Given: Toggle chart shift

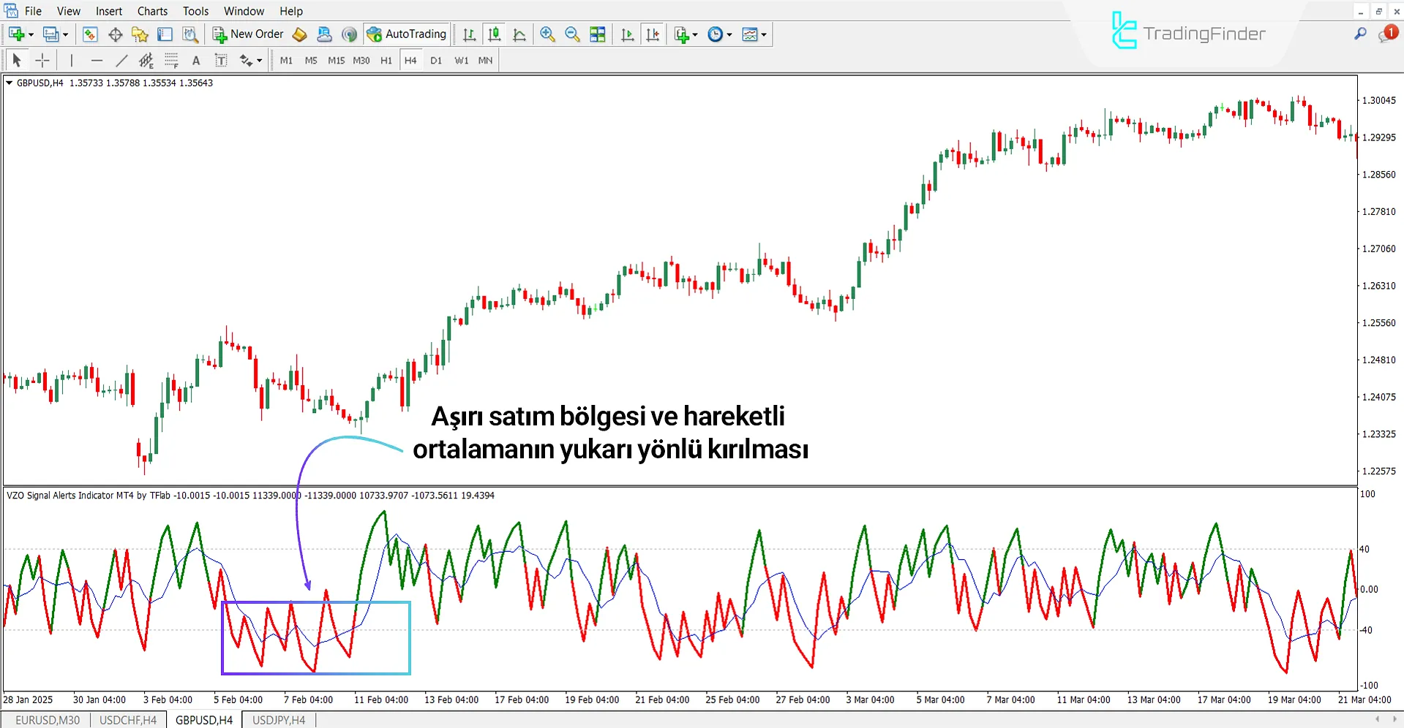Looking at the screenshot, I should click(x=653, y=34).
